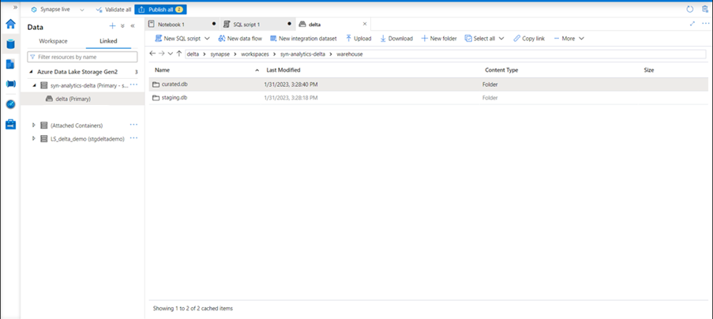Click the plus icon to add resource
Viewport: 713px width, 319px height.
[x=112, y=26]
